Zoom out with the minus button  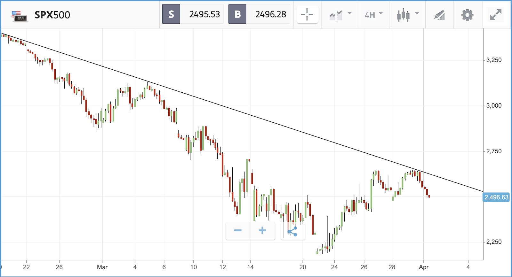238,230
